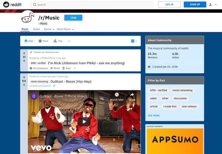222x154 pixels.
Task: Filter by AMA - verified flair in sidebar
Action: [158, 90]
